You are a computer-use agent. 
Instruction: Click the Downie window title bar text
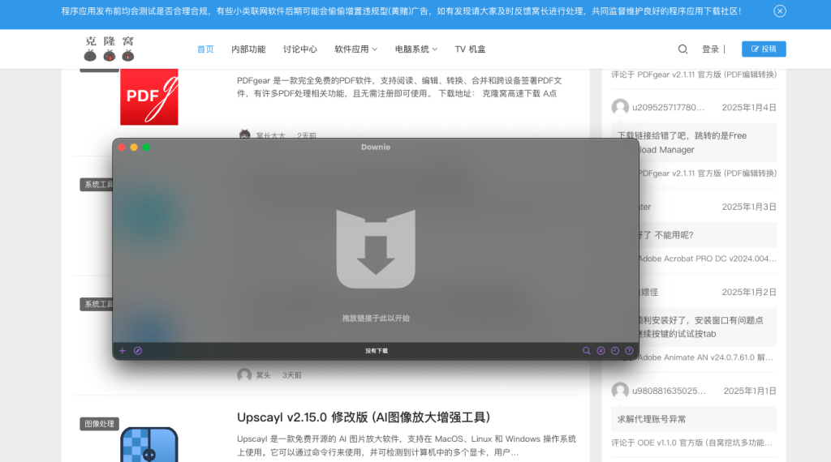point(376,148)
